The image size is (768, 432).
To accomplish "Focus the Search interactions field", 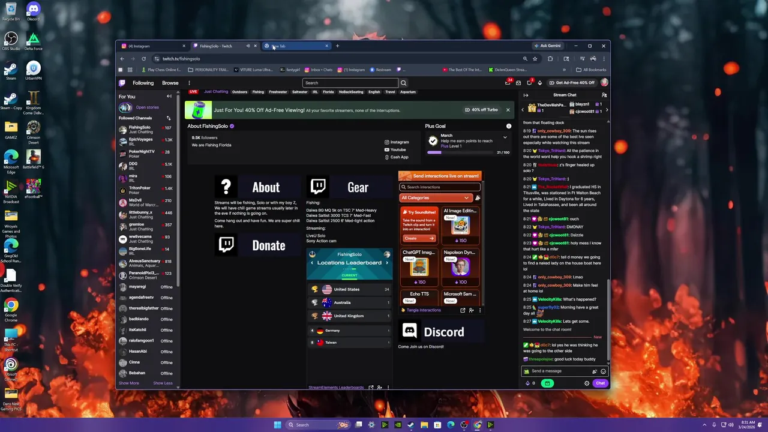I will point(439,187).
